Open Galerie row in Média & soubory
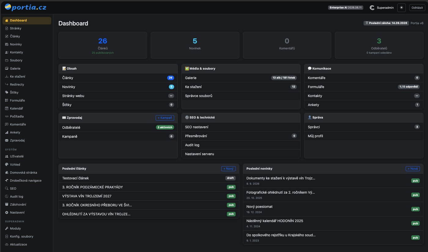This screenshot has width=428, height=252. pyautogui.click(x=241, y=78)
